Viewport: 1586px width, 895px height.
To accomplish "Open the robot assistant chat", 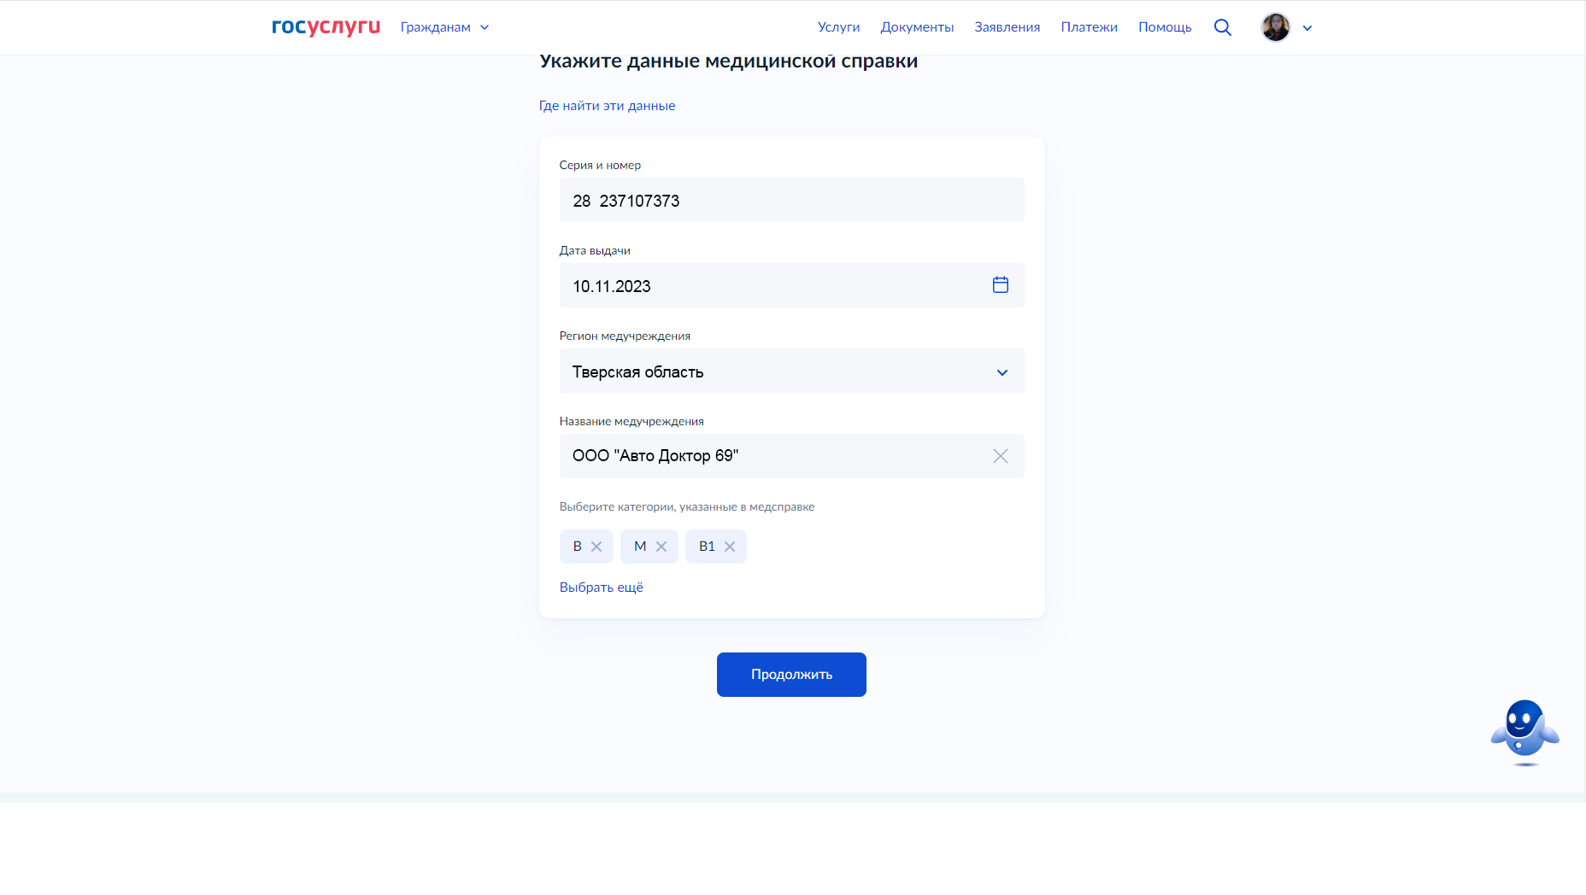I will tap(1524, 731).
